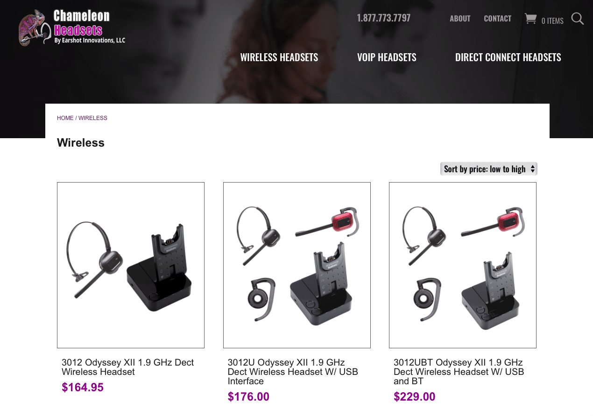Open the 3012 Odyssey XII headset image
Screen dimensions: 593x416
pos(131,265)
